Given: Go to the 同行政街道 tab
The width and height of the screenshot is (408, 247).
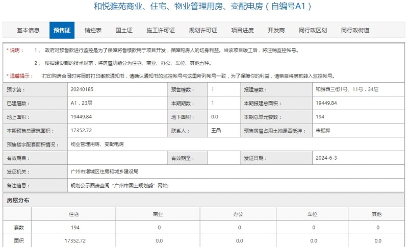Looking at the screenshot, I should (355, 30).
